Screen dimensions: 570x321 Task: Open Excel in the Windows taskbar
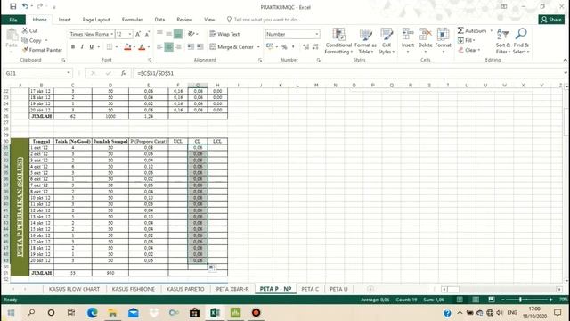click(215, 313)
